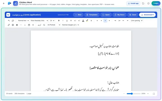Click the 1 page indicator
The width and height of the screenshot is (162, 101).
coord(29,94)
